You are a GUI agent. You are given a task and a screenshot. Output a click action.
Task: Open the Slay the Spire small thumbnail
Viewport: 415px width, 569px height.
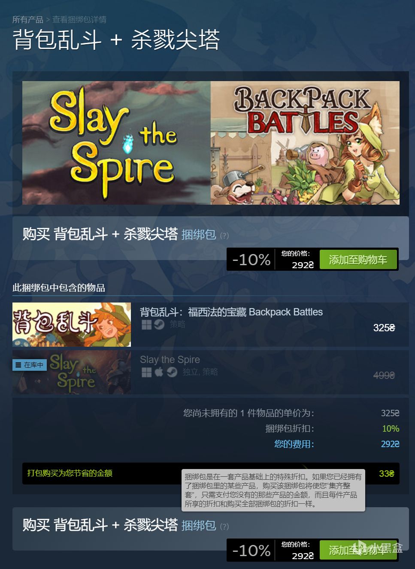coord(72,372)
